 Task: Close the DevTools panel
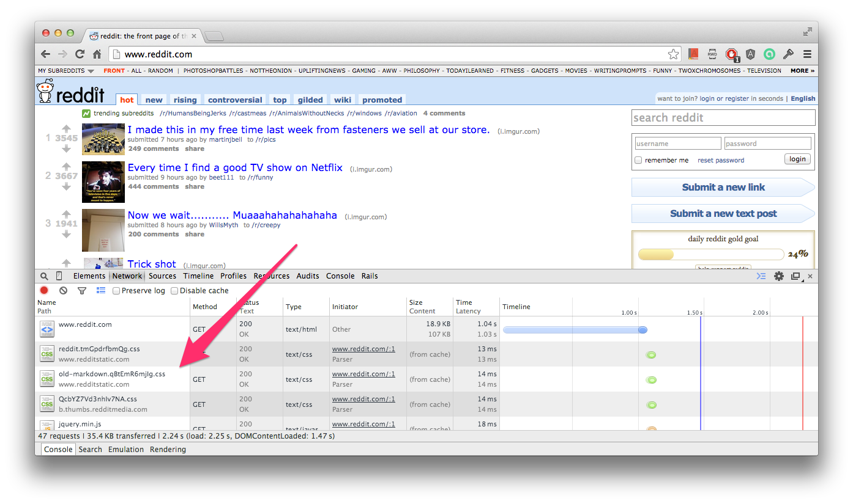tap(810, 276)
